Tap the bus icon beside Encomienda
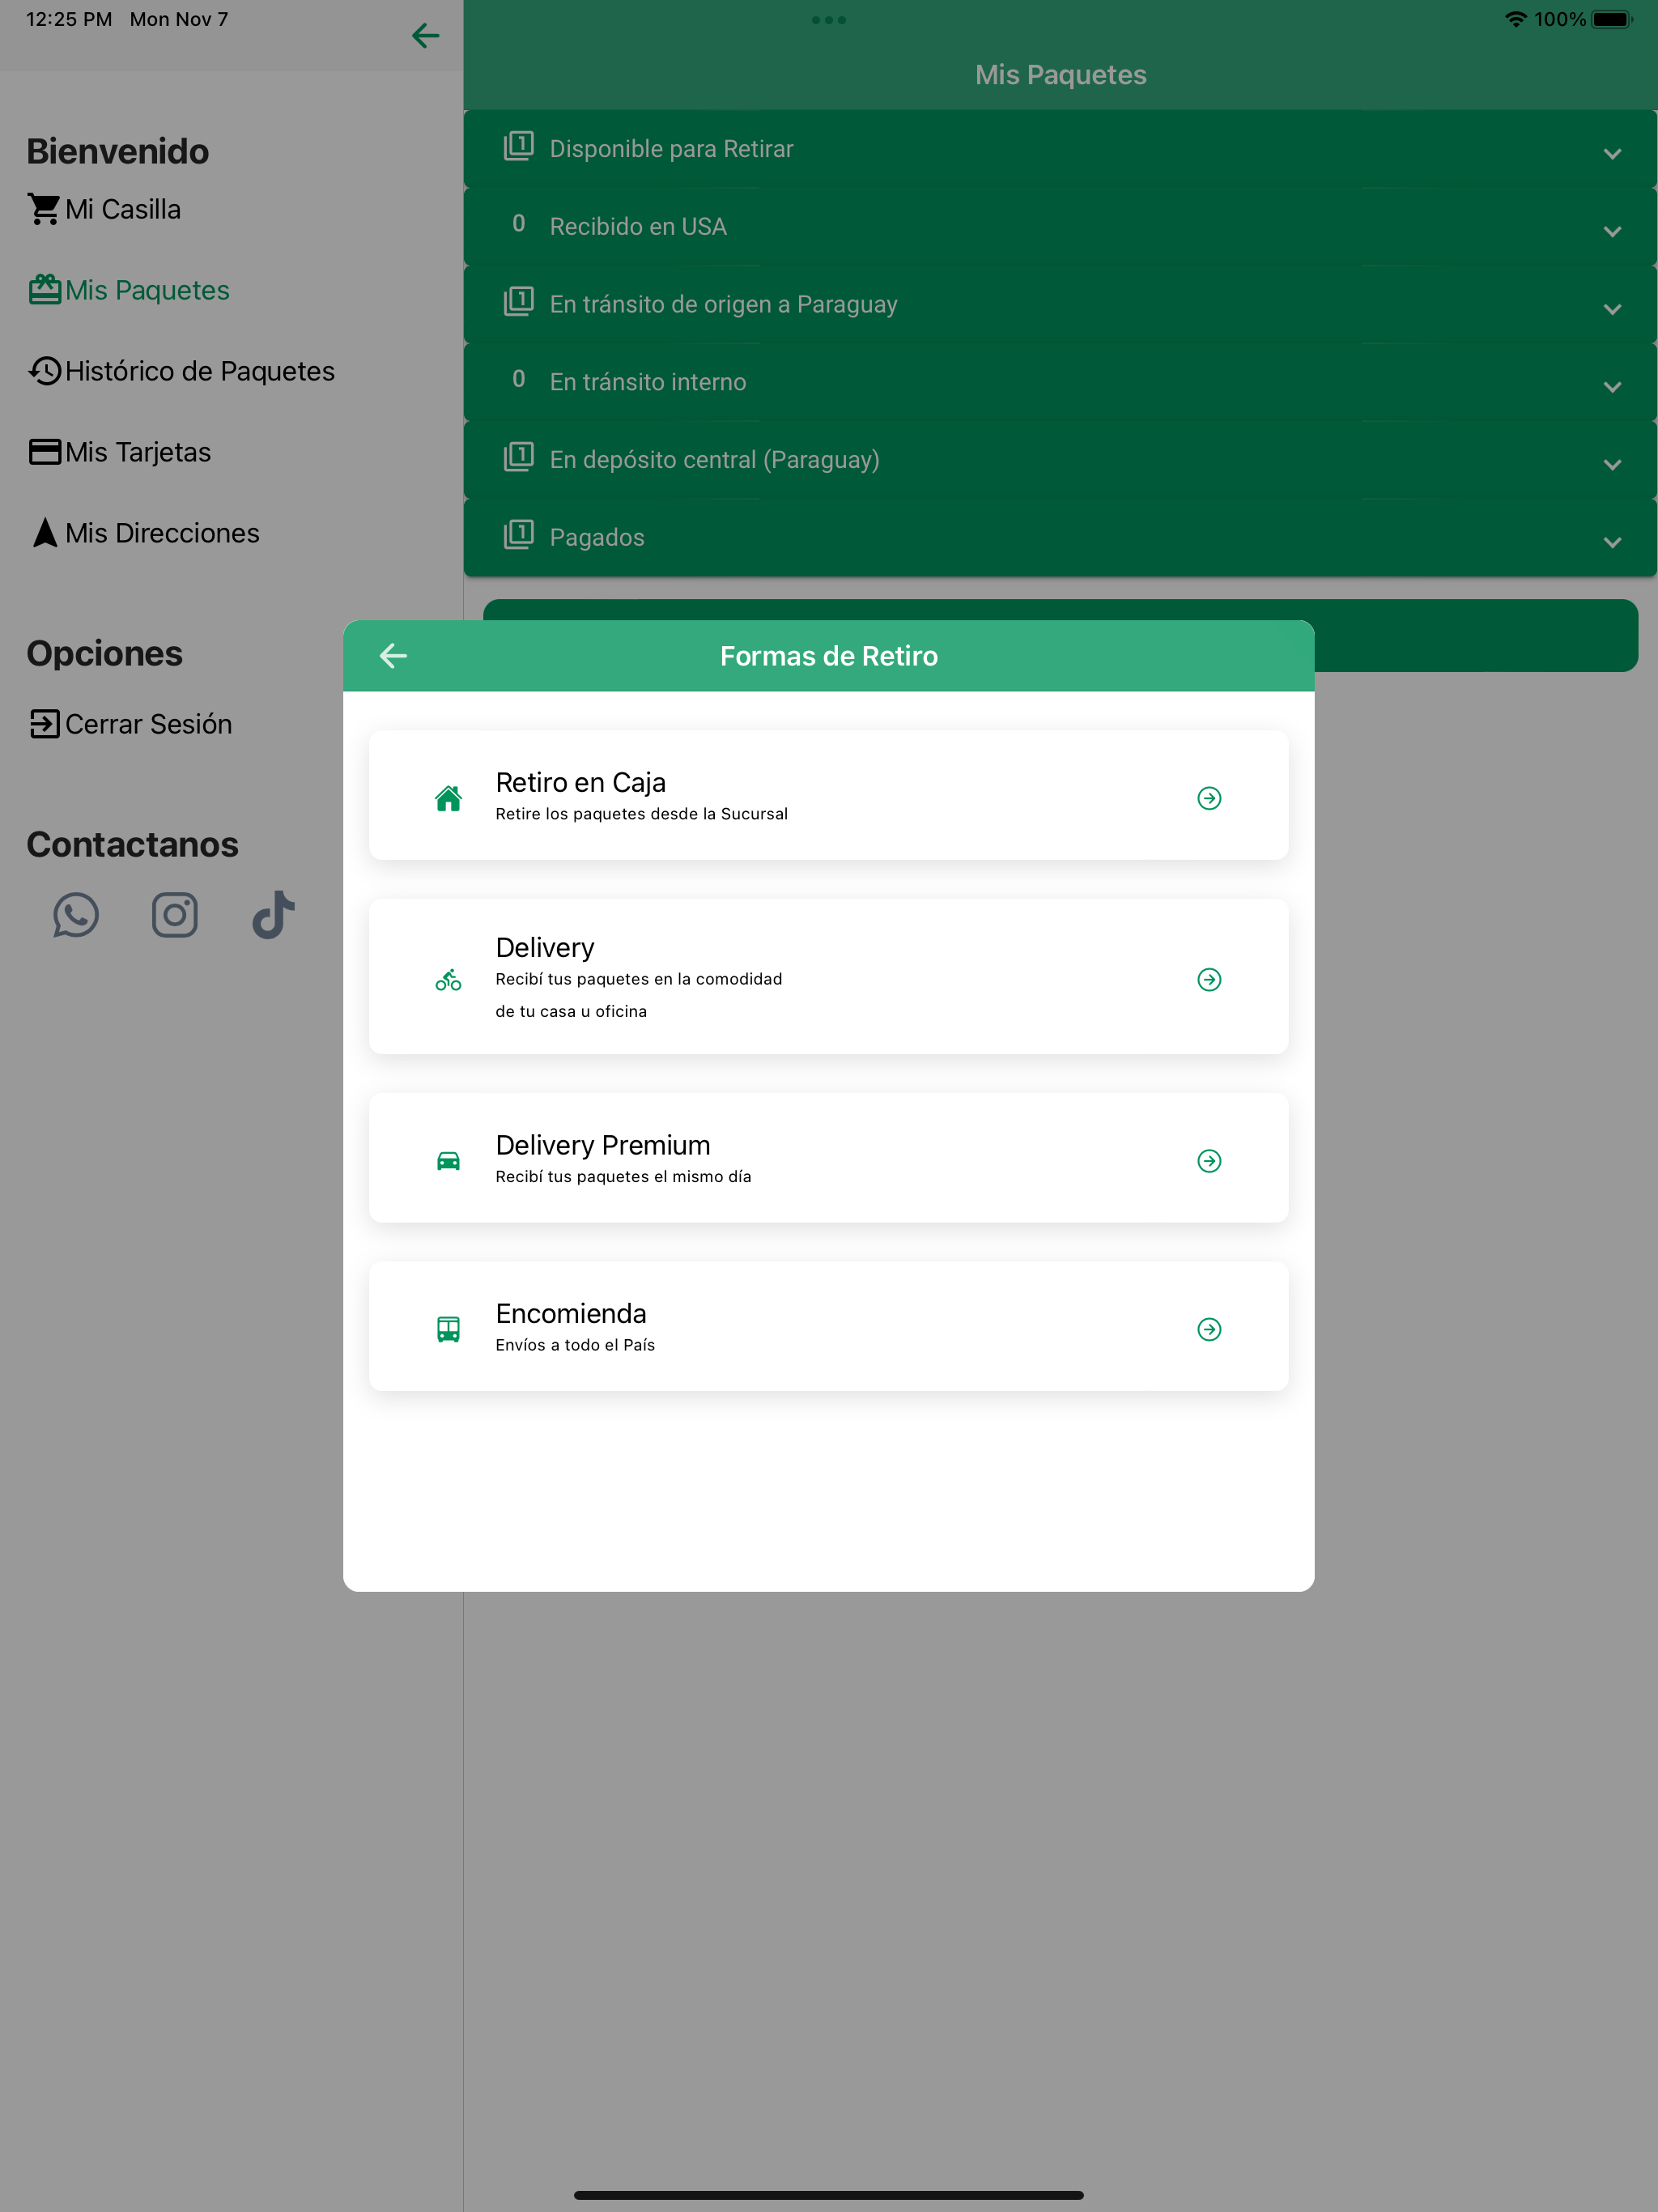Image resolution: width=1658 pixels, height=2212 pixels. point(448,1329)
